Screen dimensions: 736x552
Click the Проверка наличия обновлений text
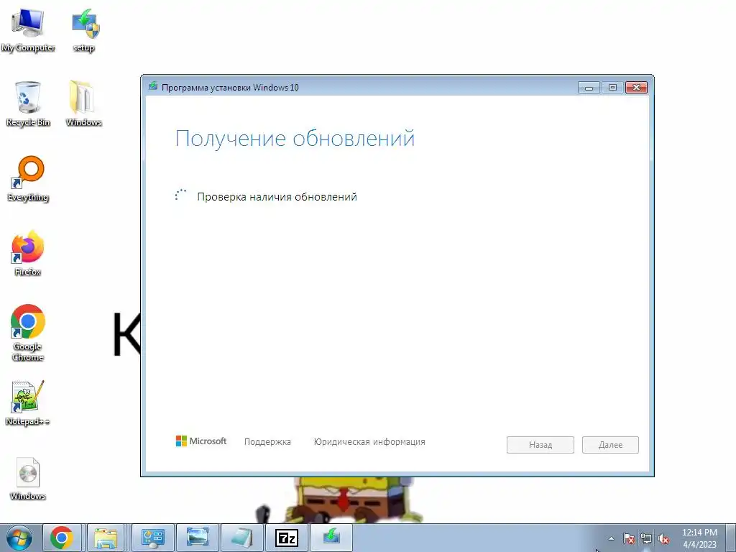click(x=277, y=197)
